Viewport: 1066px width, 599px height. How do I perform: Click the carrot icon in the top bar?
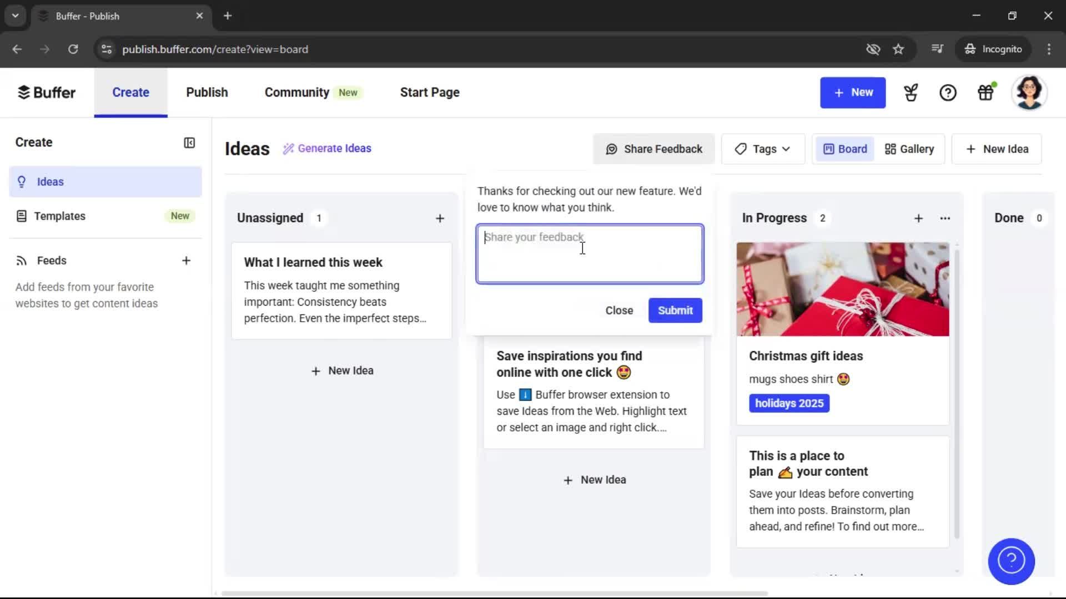(911, 92)
